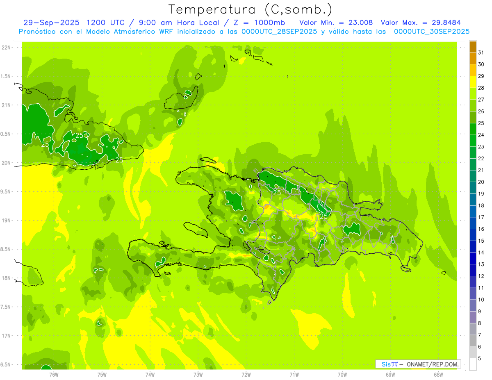Pick the dark orange swatch above 31
This screenshot has width=492, height=380.
click(x=473, y=47)
